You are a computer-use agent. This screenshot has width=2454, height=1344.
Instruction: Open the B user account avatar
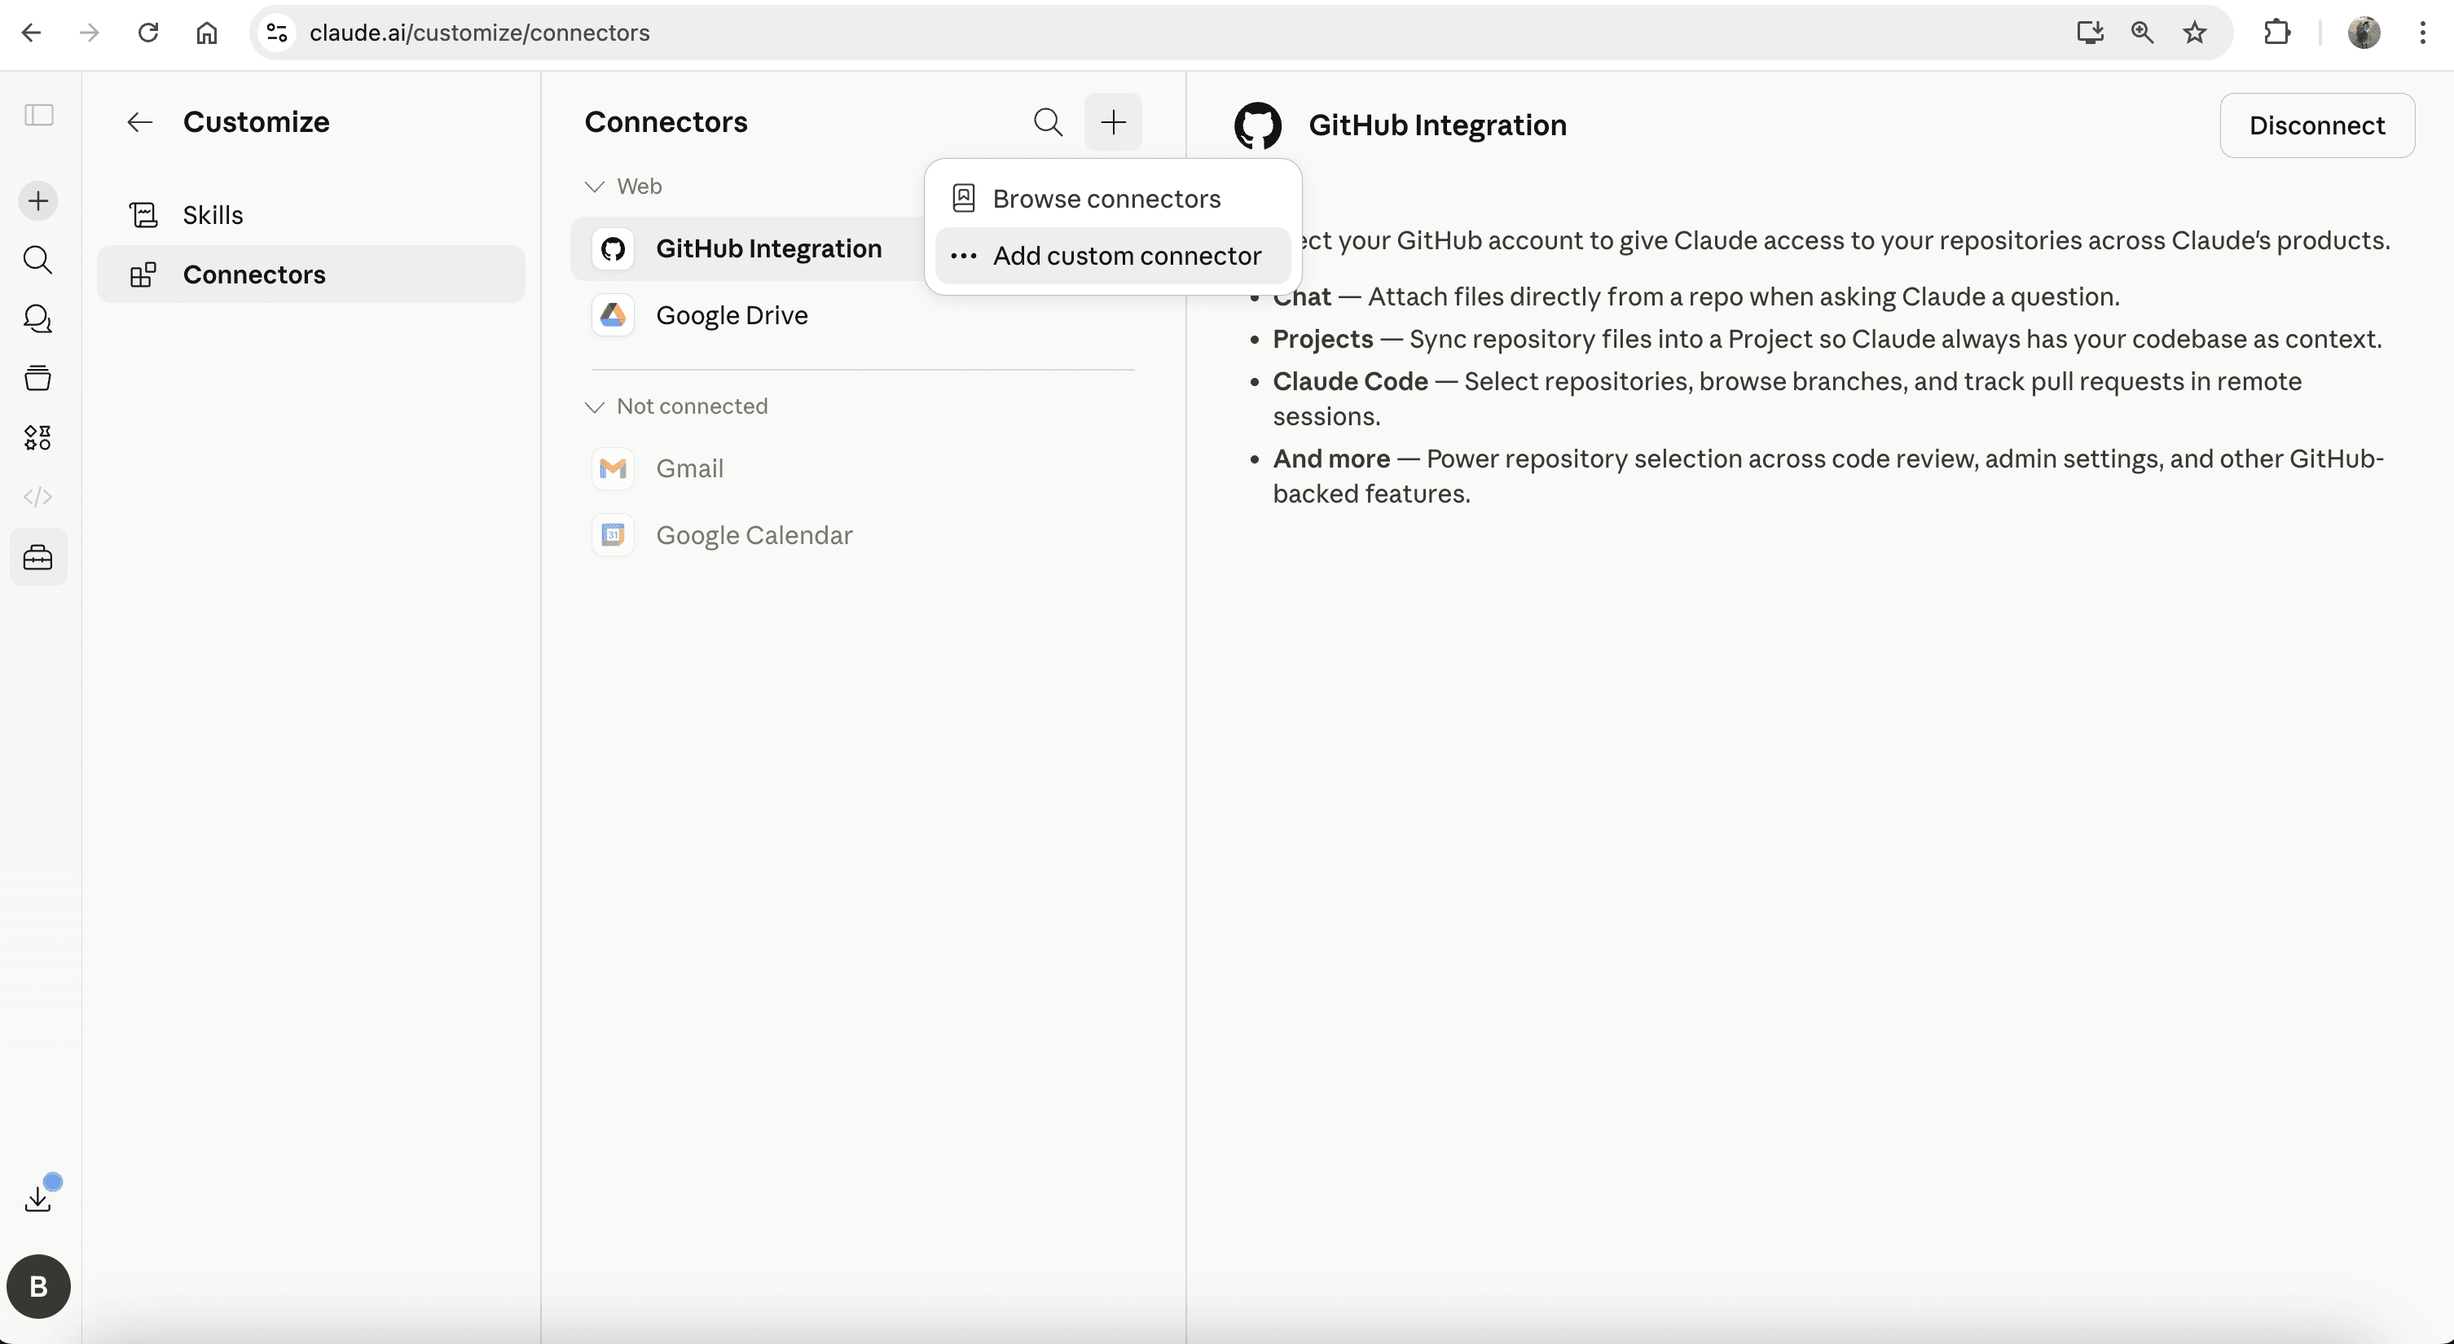point(38,1286)
